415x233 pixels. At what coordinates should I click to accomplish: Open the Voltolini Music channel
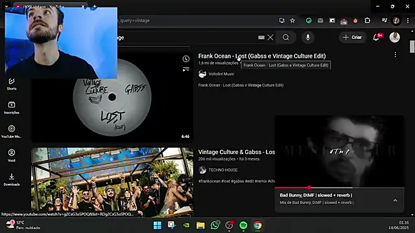click(x=221, y=74)
